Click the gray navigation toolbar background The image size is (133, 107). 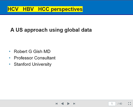(28, 104)
